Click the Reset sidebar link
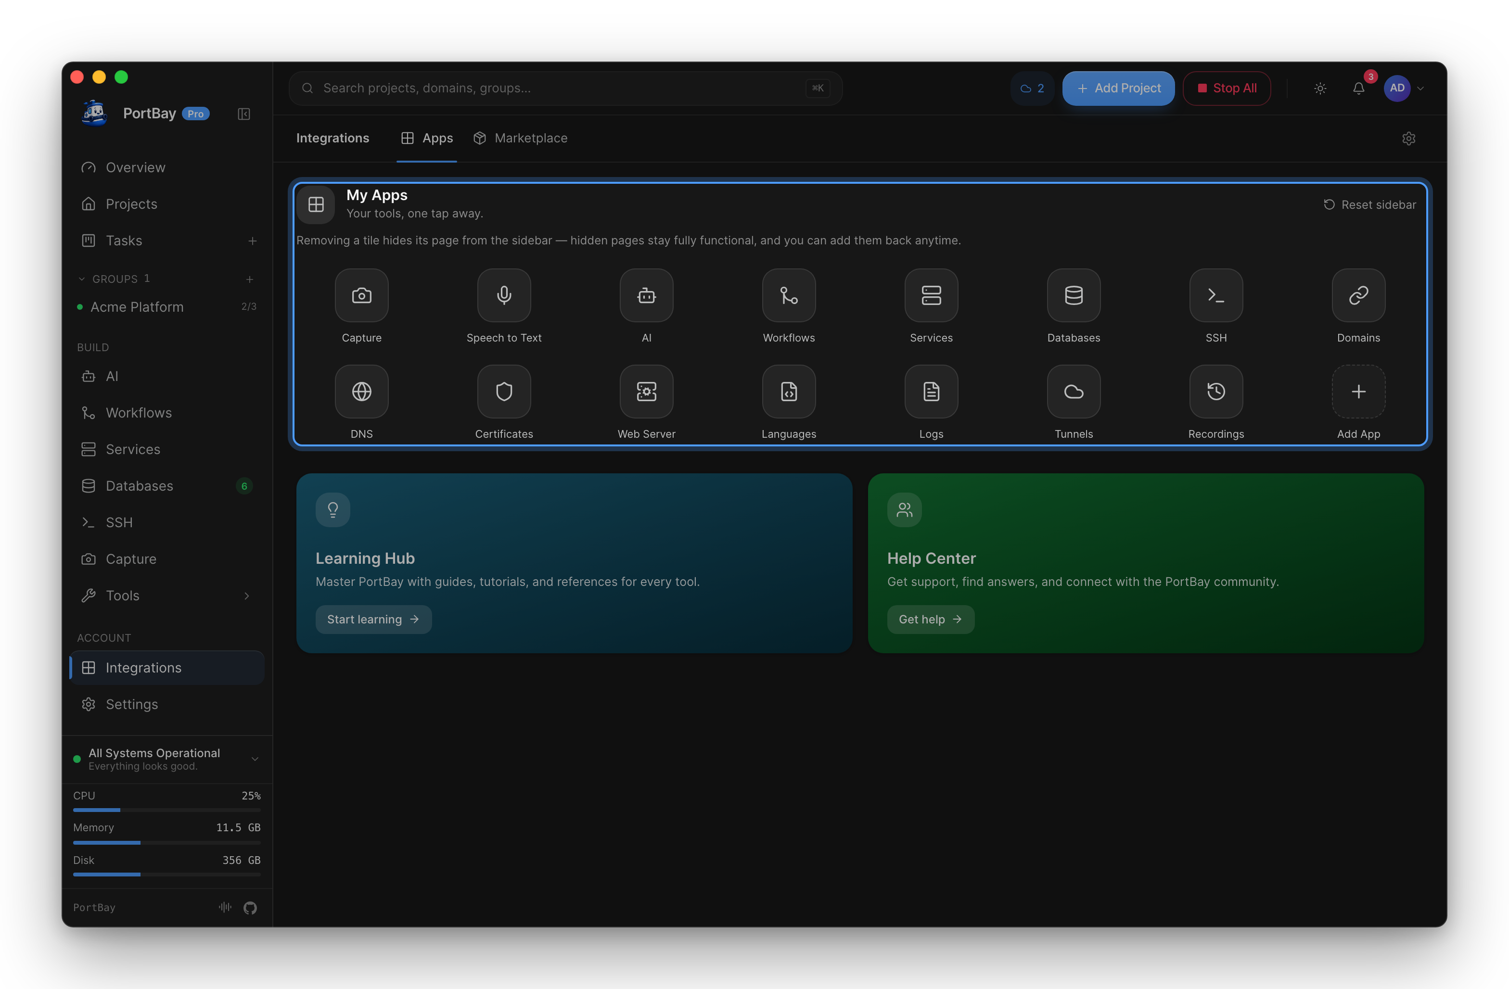 coord(1369,204)
